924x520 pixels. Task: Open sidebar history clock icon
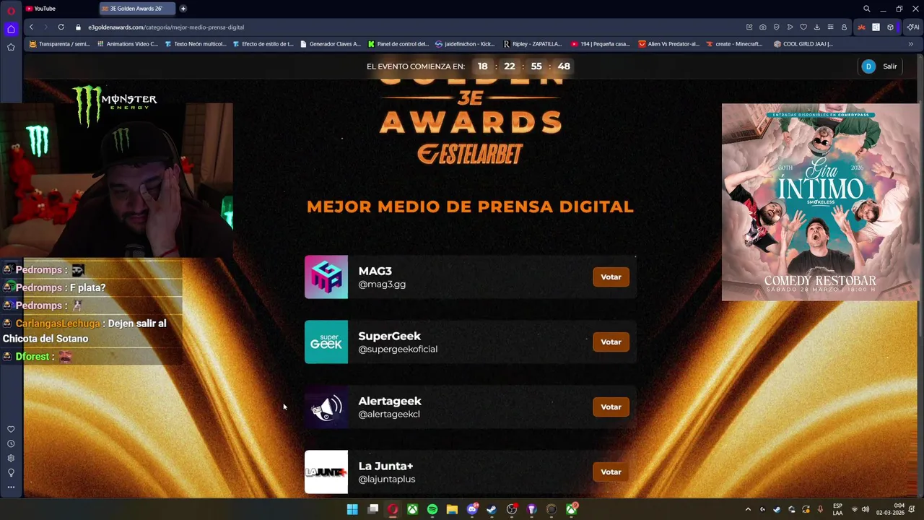click(x=11, y=443)
